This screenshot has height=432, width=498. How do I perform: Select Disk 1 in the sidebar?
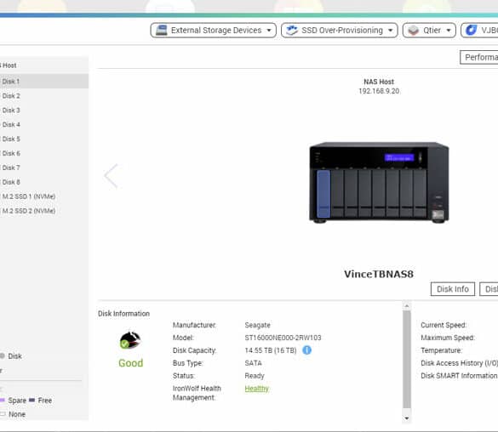(x=44, y=81)
